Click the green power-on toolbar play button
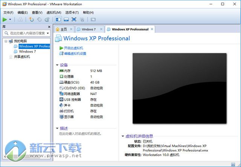Screen dimensions: 241x167 5,20
